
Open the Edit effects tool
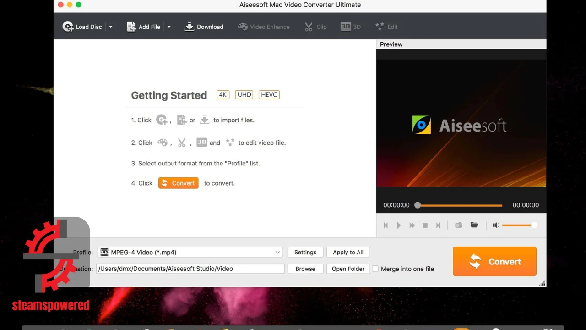tap(386, 27)
